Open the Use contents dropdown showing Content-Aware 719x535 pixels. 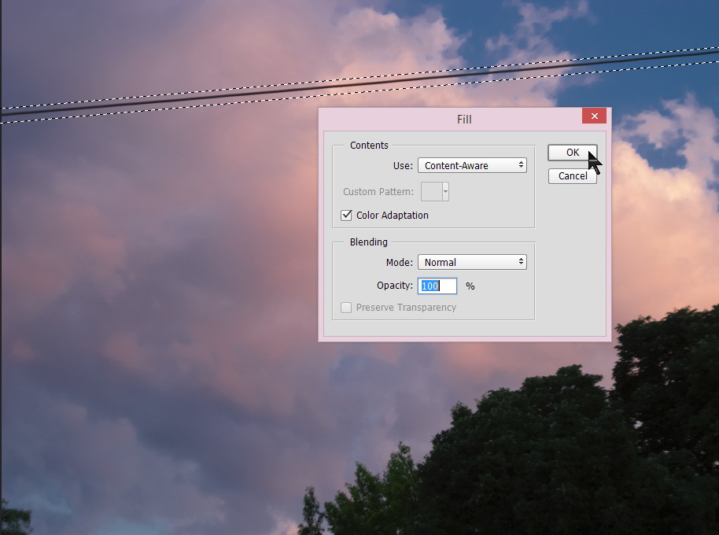472,165
